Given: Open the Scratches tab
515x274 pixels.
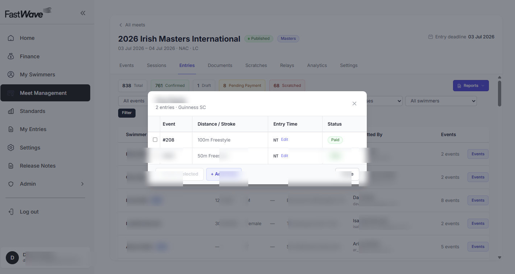Looking at the screenshot, I should pyautogui.click(x=256, y=66).
